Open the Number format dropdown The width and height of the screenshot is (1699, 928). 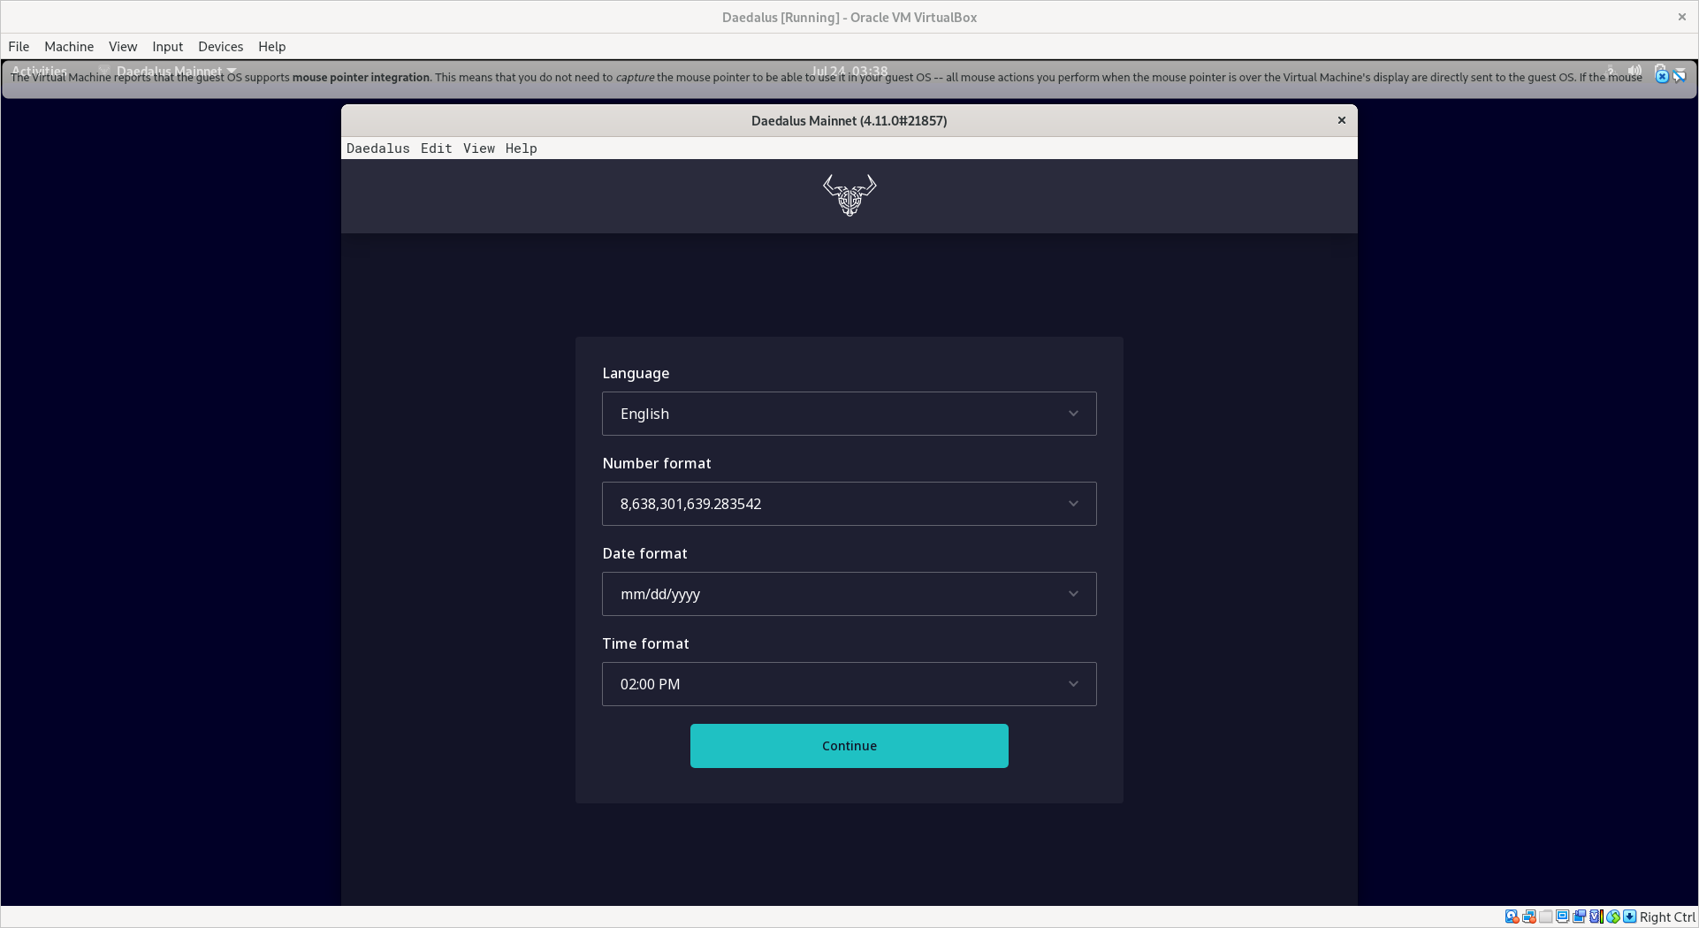click(x=849, y=504)
